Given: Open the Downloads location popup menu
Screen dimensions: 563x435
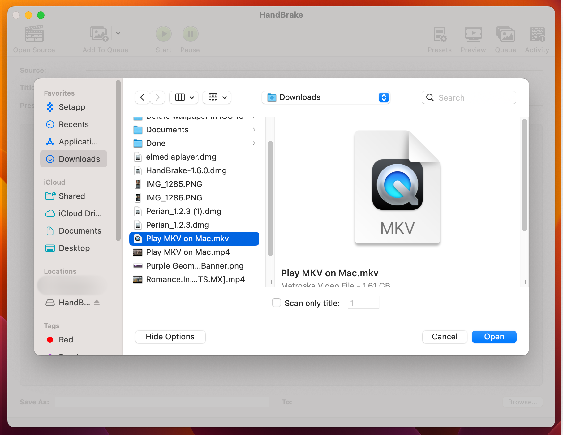Looking at the screenshot, I should [x=326, y=97].
